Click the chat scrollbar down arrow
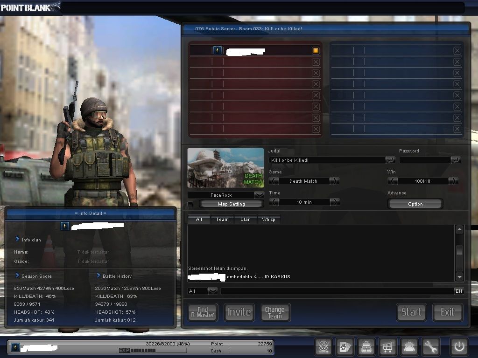This screenshot has width=478, height=358. click(x=459, y=277)
